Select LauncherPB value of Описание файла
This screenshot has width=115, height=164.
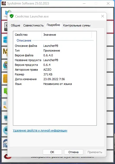pos(51,46)
